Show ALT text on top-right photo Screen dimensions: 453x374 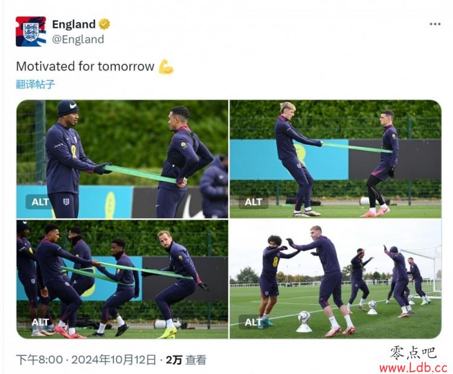[x=253, y=202]
